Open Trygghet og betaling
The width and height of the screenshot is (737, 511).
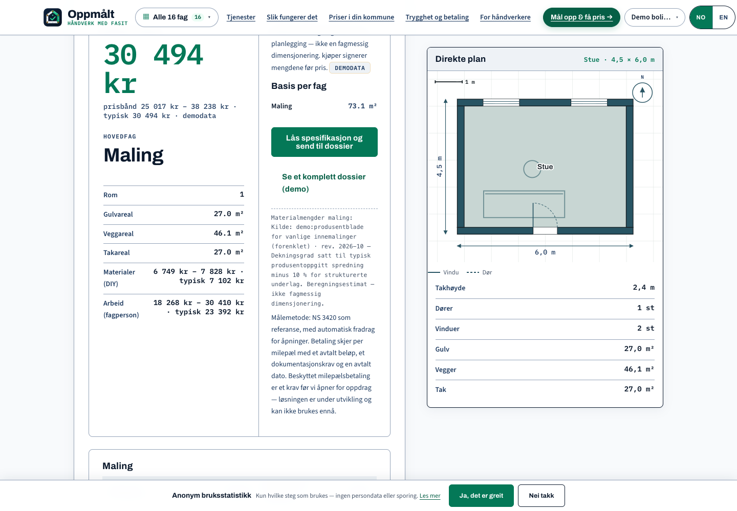437,17
